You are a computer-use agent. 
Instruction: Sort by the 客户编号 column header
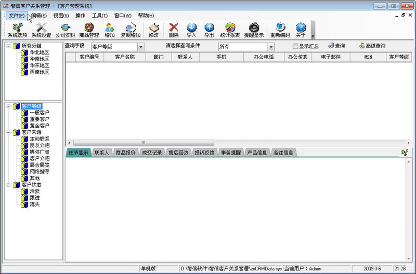point(89,57)
